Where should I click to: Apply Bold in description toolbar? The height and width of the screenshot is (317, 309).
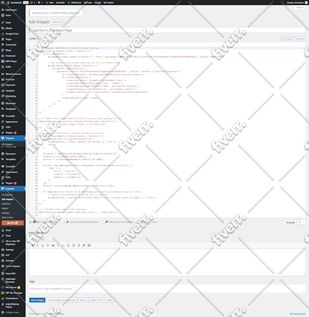tap(33, 245)
